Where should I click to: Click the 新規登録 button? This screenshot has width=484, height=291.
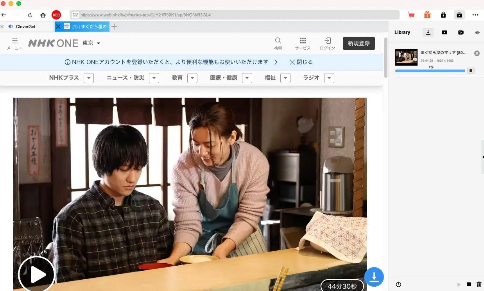tap(359, 43)
